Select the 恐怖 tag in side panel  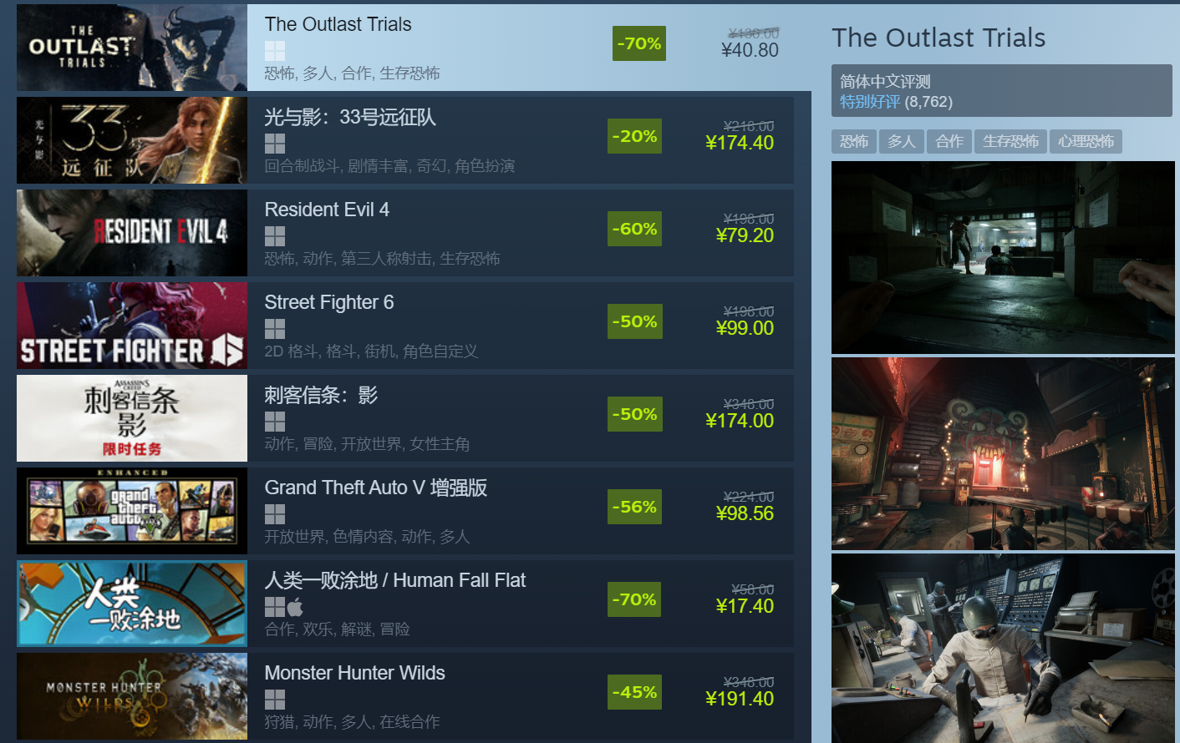[853, 141]
